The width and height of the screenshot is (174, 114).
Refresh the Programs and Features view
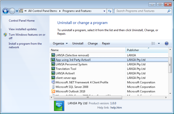point(110,11)
